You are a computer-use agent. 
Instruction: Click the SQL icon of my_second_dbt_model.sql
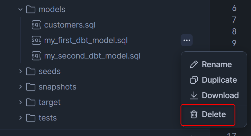point(36,56)
